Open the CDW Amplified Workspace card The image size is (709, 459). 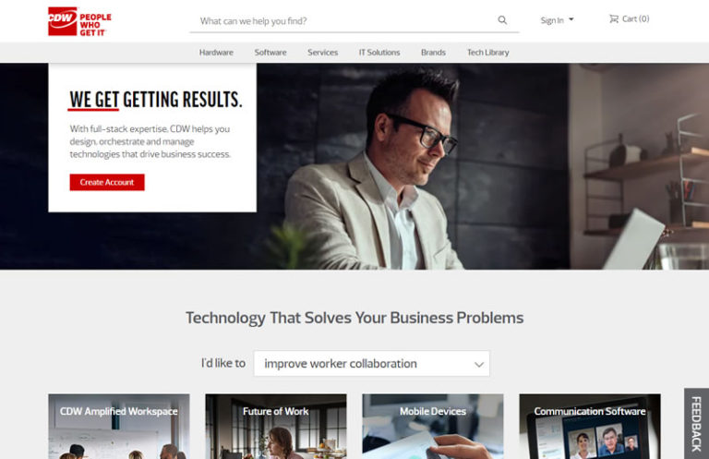click(119, 427)
